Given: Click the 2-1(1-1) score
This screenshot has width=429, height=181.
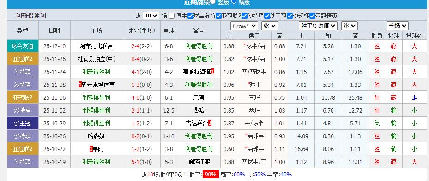Looking at the screenshot, I should click(141, 111).
